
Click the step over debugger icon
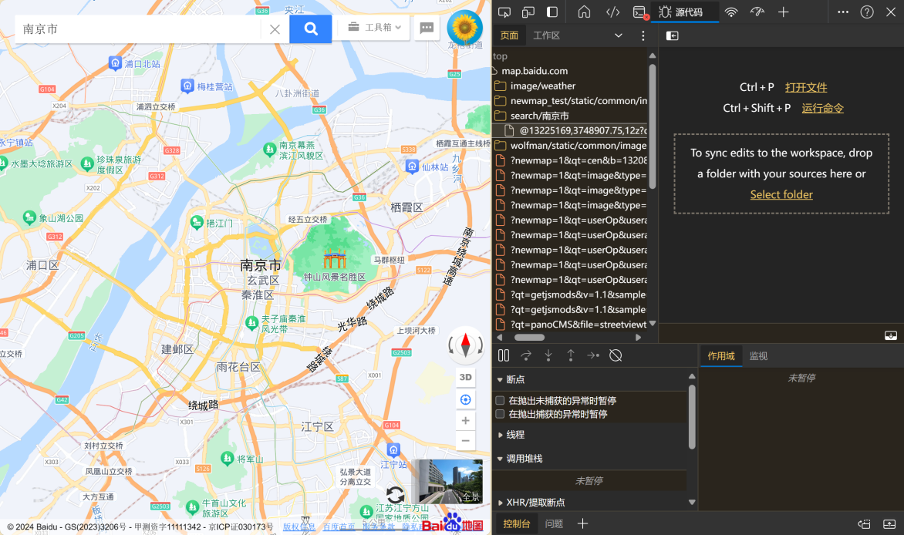pyautogui.click(x=526, y=355)
